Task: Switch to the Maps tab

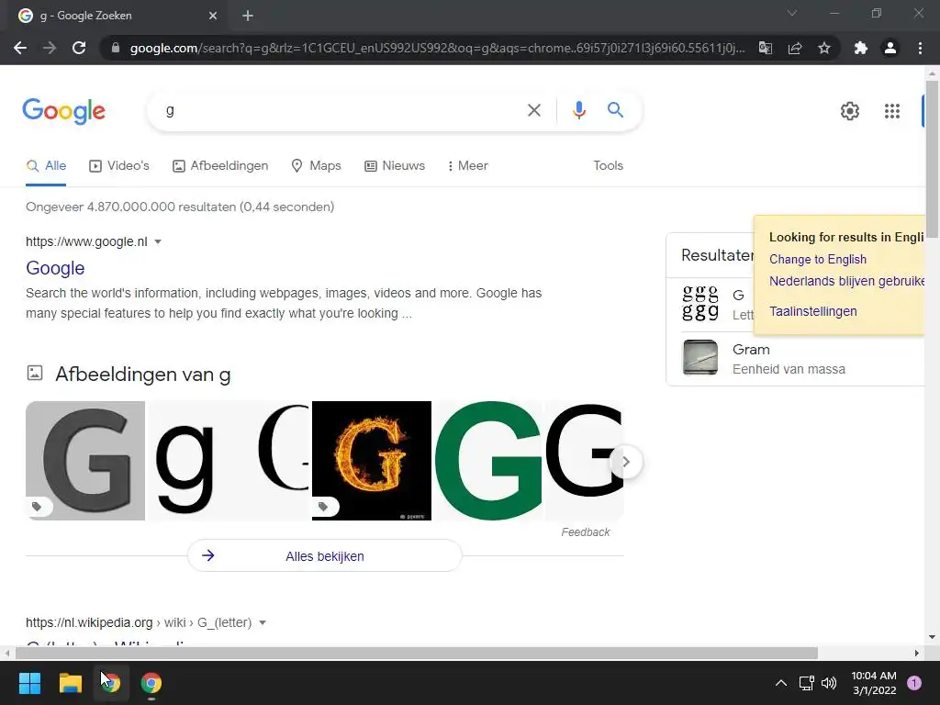Action: pyautogui.click(x=316, y=165)
